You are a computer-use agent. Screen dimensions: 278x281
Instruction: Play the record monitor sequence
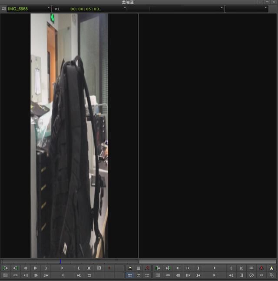coord(214,268)
